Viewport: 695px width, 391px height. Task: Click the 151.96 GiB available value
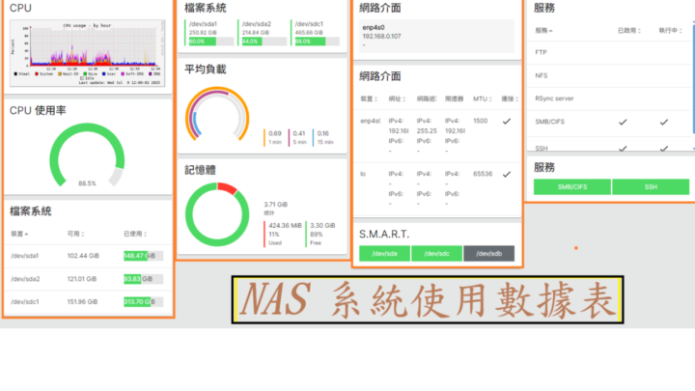82,302
